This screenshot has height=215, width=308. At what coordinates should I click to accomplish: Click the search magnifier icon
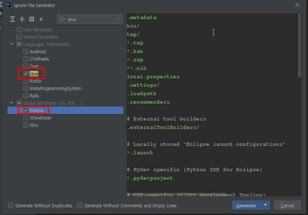click(62, 19)
